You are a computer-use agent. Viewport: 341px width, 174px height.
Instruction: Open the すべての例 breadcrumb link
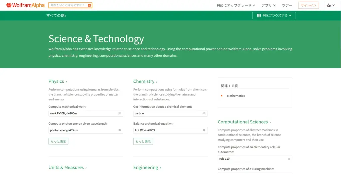point(56,16)
